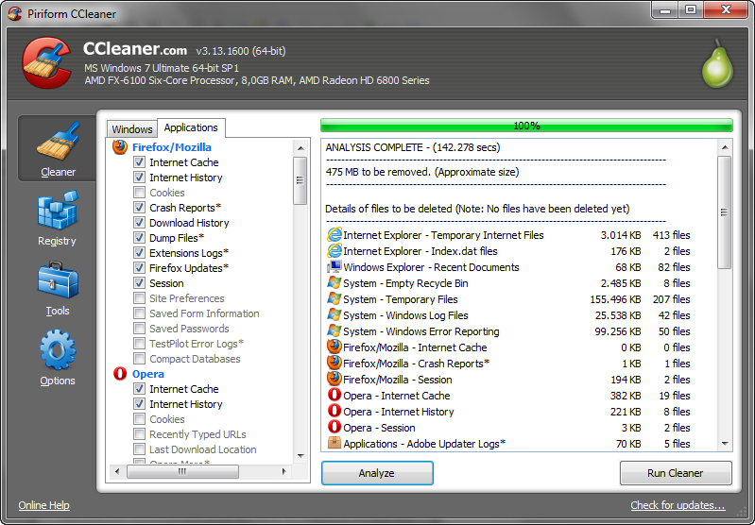Click the 100% analysis progress bar
This screenshot has width=755, height=525.
click(x=526, y=126)
